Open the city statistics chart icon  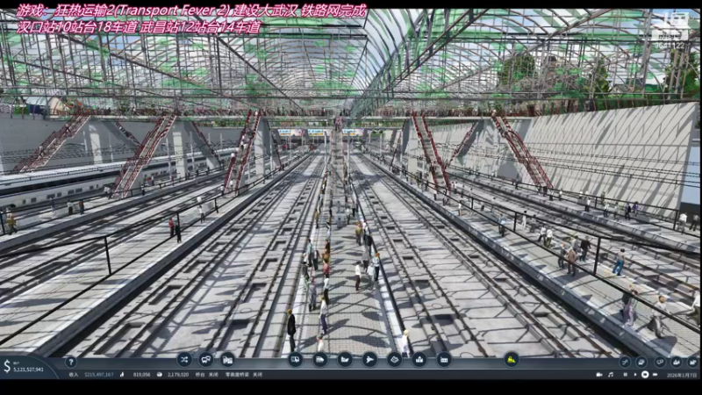point(676,362)
